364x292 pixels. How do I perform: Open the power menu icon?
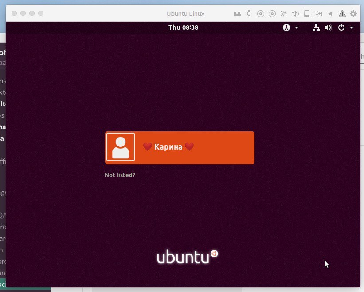[341, 27]
